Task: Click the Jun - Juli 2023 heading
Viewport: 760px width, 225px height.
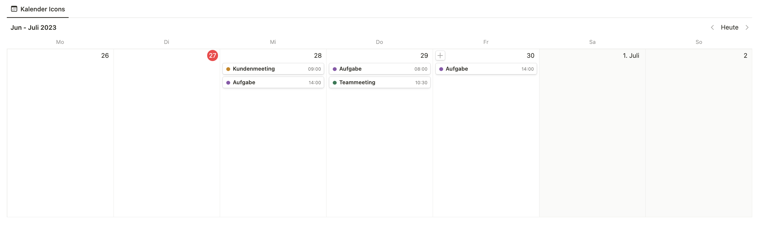Action: click(x=33, y=27)
